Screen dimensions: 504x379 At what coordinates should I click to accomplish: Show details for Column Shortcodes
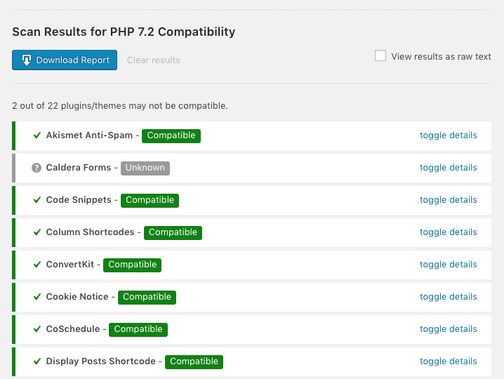click(448, 232)
